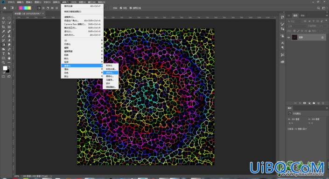Select the Crop tool
This screenshot has width=329, height=179.
tap(3, 27)
